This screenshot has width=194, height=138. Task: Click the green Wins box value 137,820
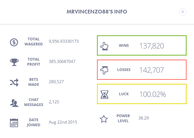pyautogui.click(x=151, y=46)
